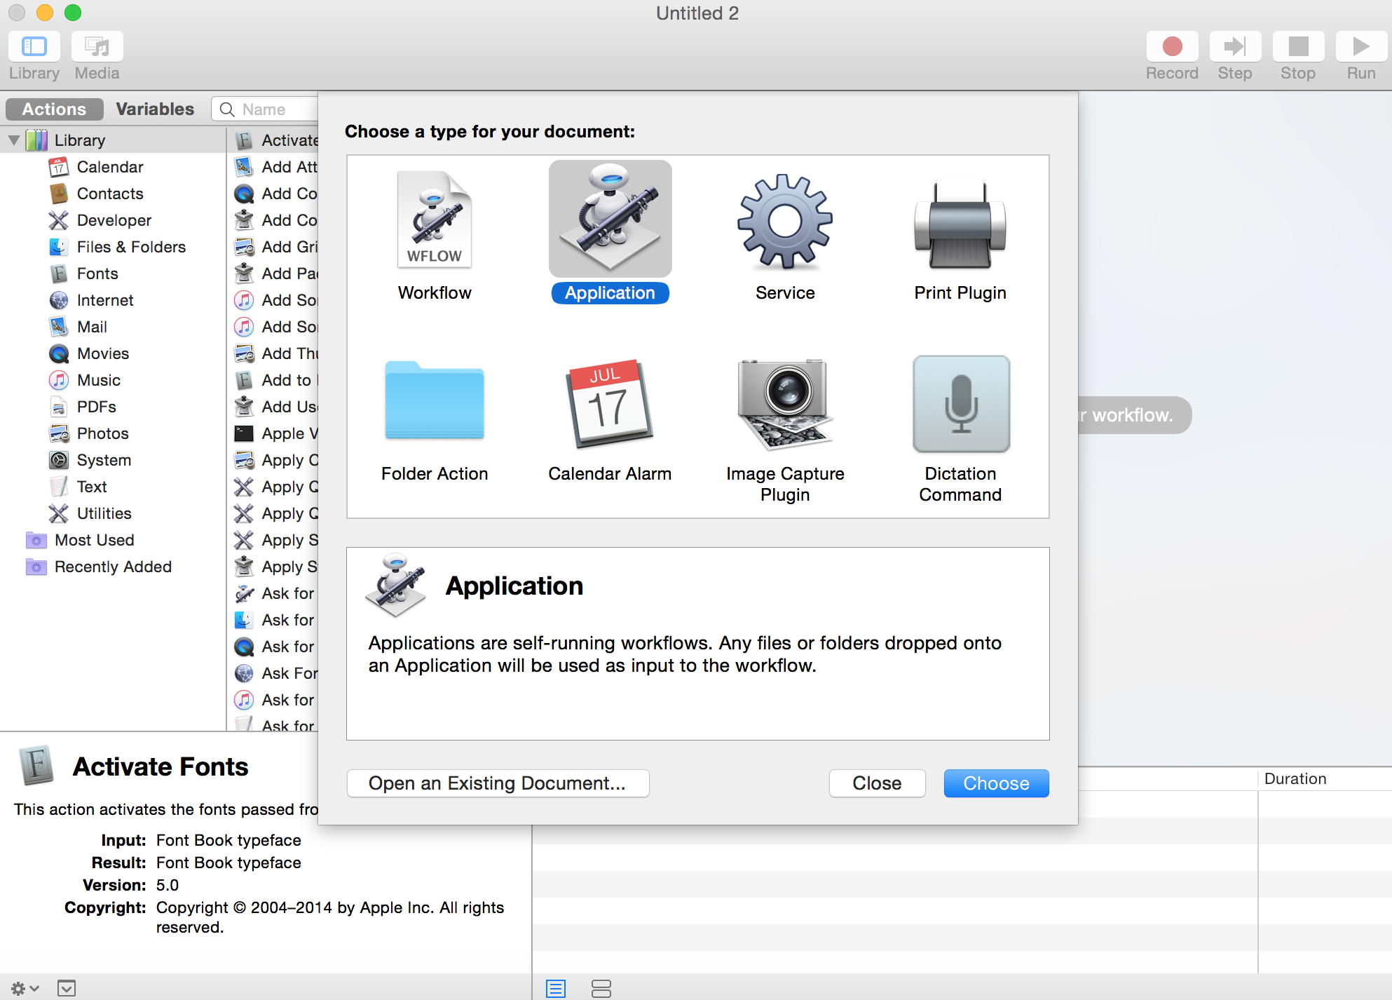Image resolution: width=1392 pixels, height=1000 pixels.
Task: Click the Name search field
Action: [x=265, y=109]
